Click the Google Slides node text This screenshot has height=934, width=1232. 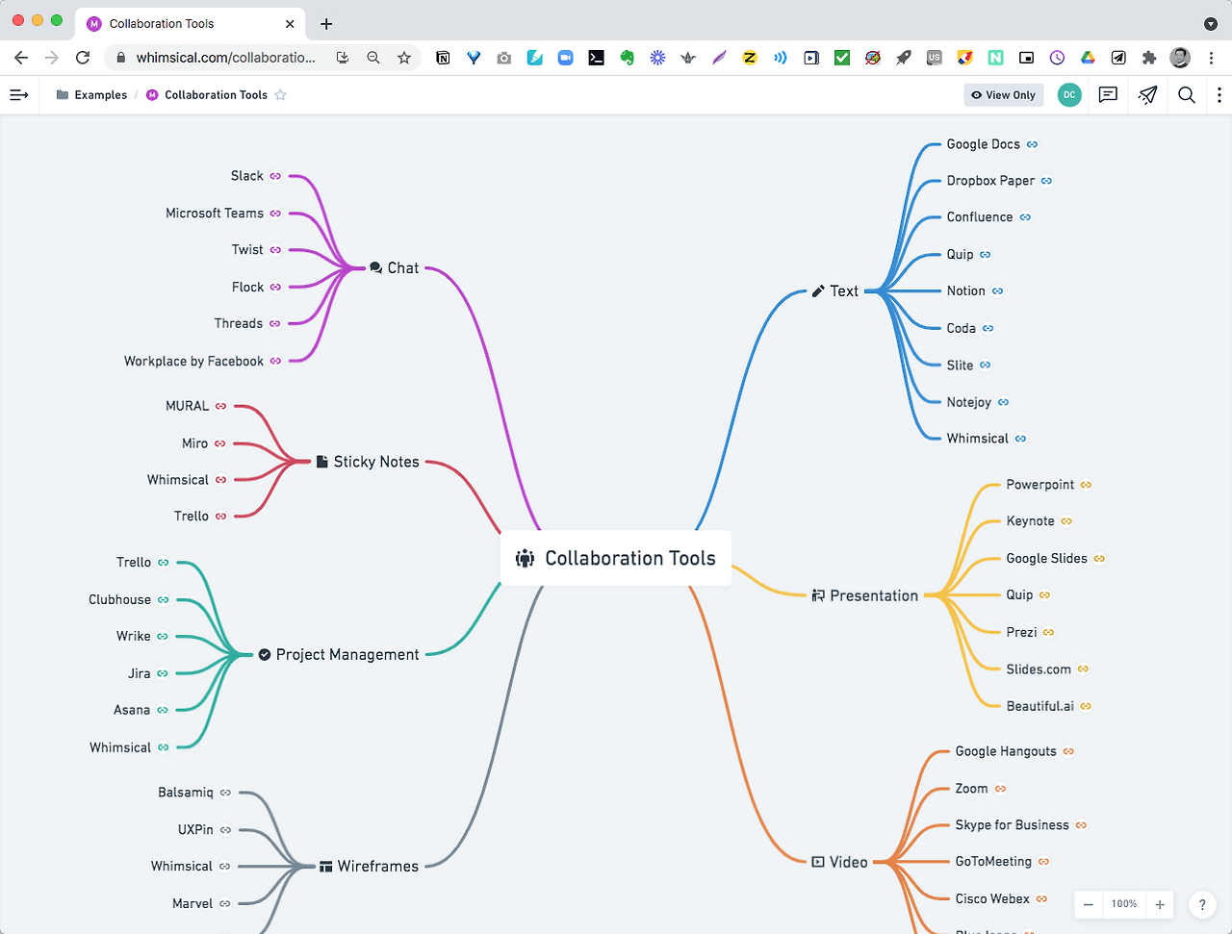1046,559
